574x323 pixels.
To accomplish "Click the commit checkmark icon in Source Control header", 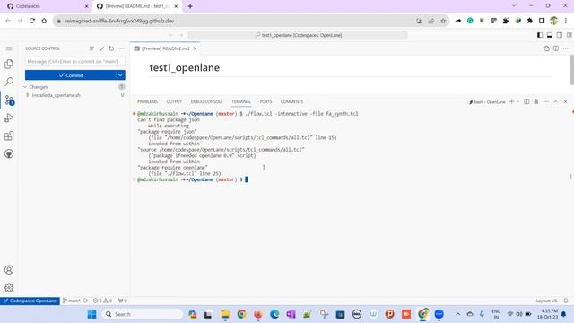I will click(x=101, y=48).
